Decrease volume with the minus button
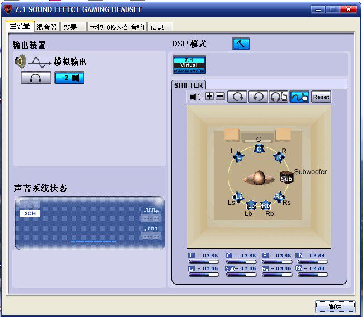Screen dimensions: 363x317 220,96
